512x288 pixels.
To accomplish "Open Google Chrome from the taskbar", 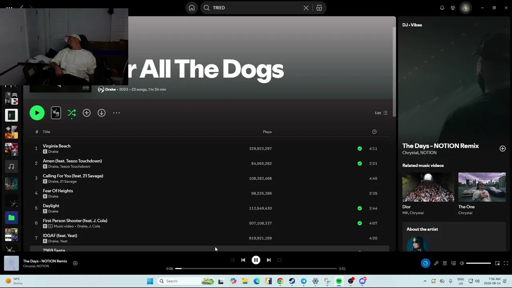I will click(x=280, y=281).
